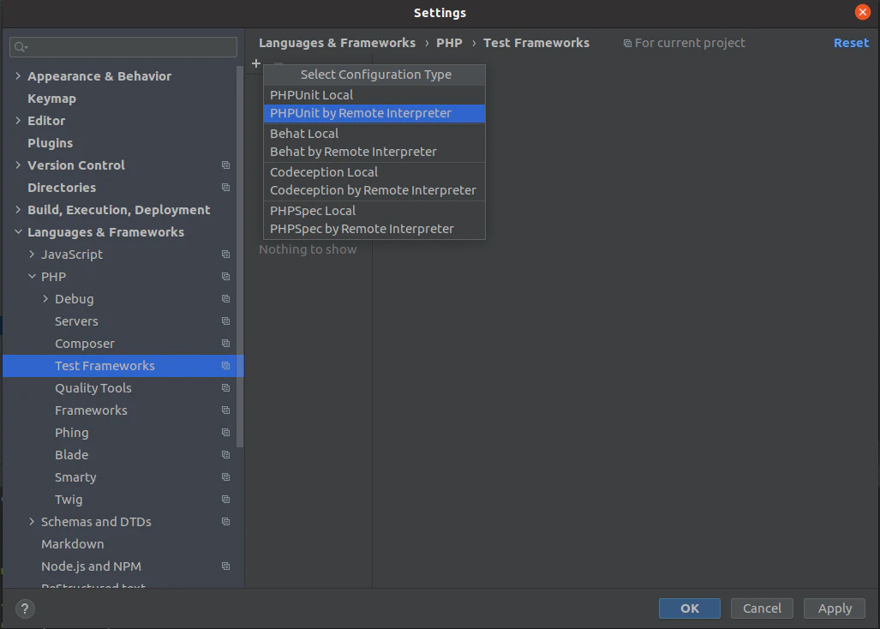Image resolution: width=880 pixels, height=629 pixels.
Task: Choose Behat Local configuration type
Action: click(374, 134)
